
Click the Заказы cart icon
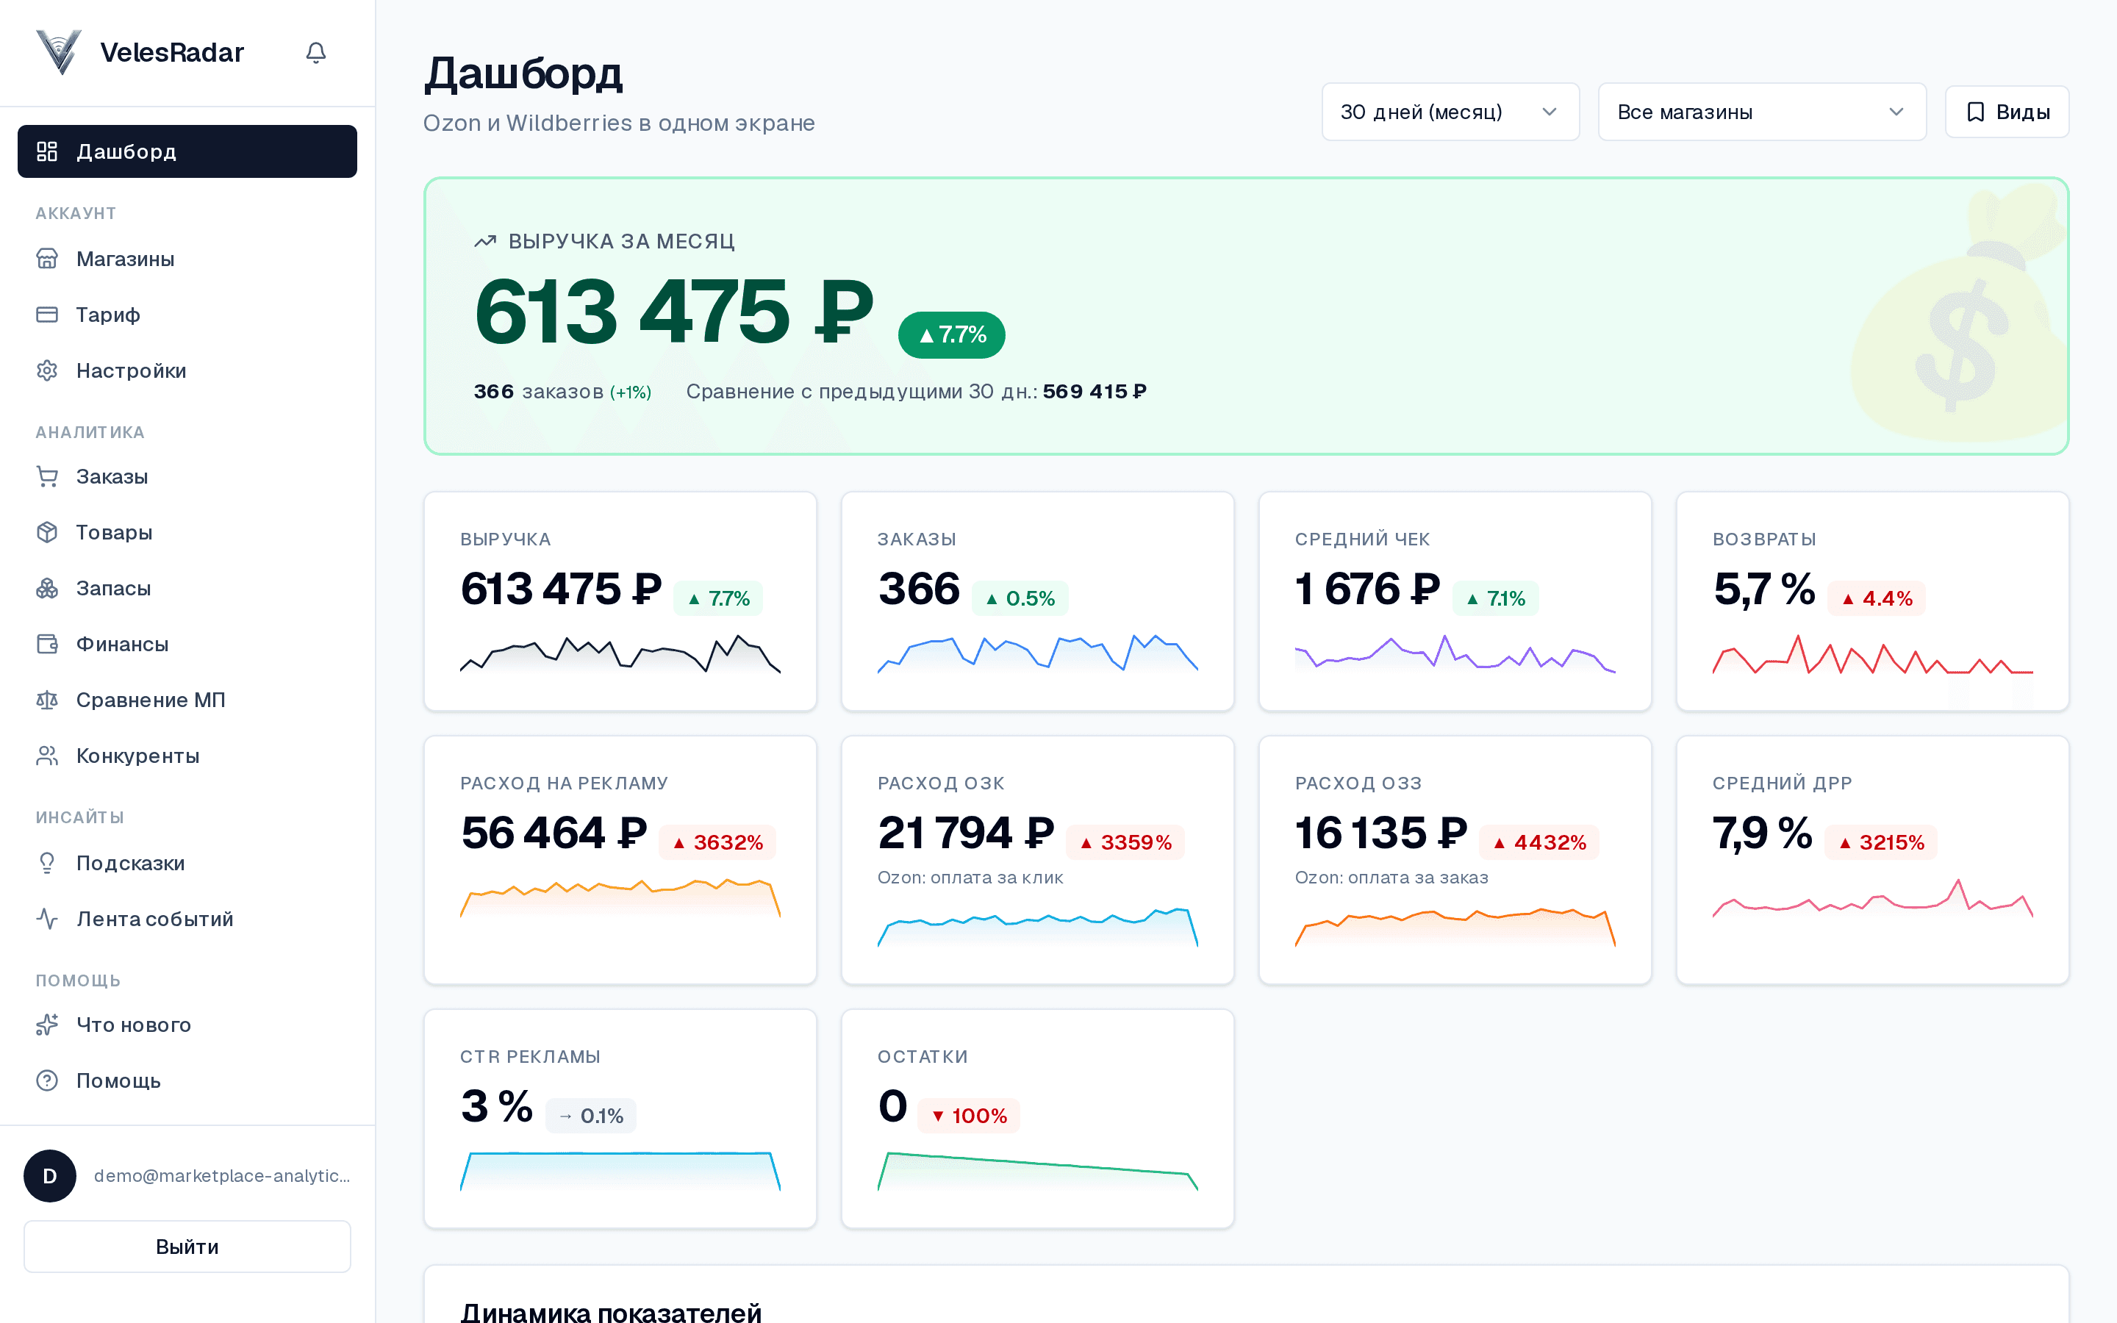click(47, 477)
